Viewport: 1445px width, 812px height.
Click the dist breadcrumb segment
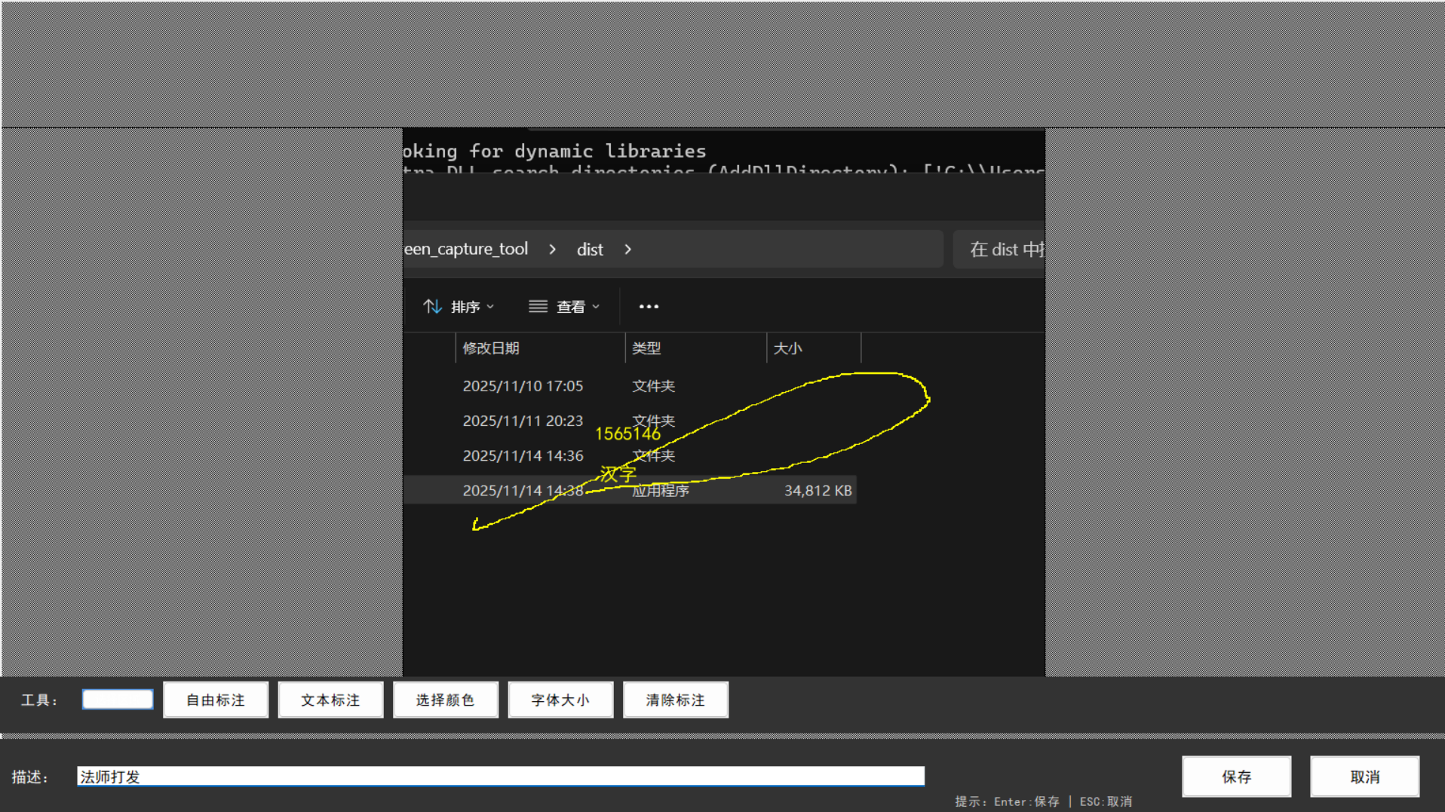point(590,250)
